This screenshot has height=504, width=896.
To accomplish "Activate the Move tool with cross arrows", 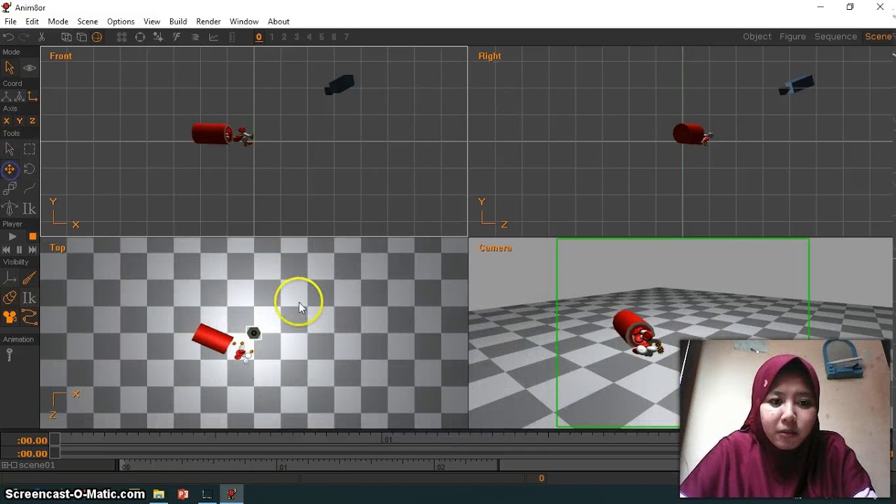I will [10, 169].
